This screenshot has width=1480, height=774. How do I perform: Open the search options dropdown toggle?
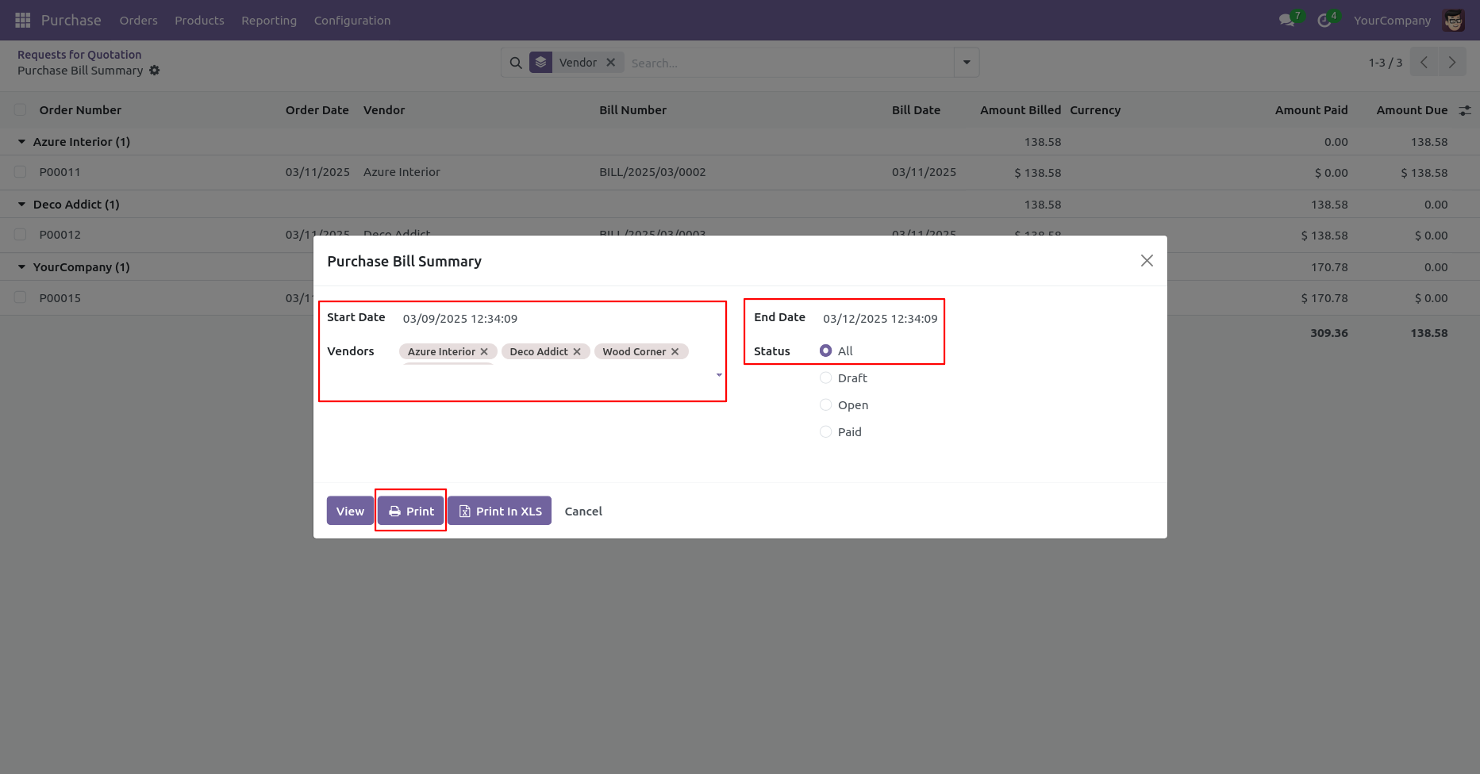point(967,63)
